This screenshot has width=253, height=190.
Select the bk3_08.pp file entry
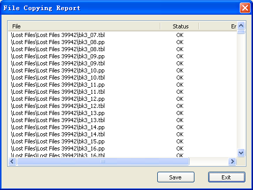tap(58, 42)
